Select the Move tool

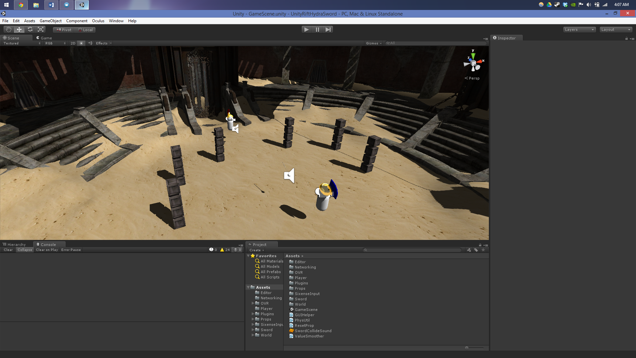click(x=19, y=30)
